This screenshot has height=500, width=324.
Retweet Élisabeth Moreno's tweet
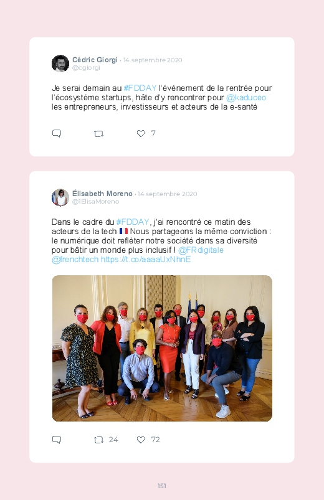98,440
